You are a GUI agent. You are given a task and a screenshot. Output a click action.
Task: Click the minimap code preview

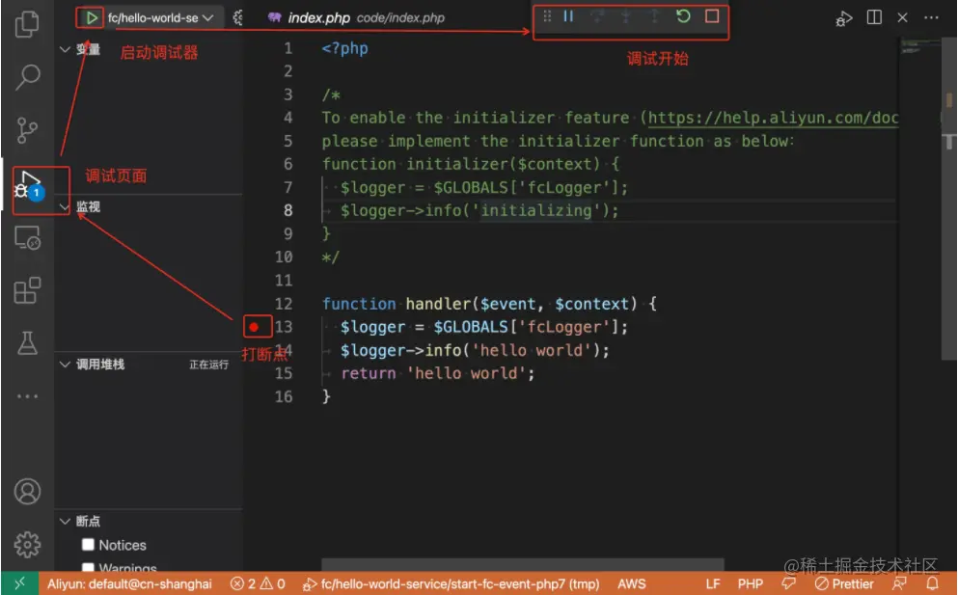(x=919, y=47)
